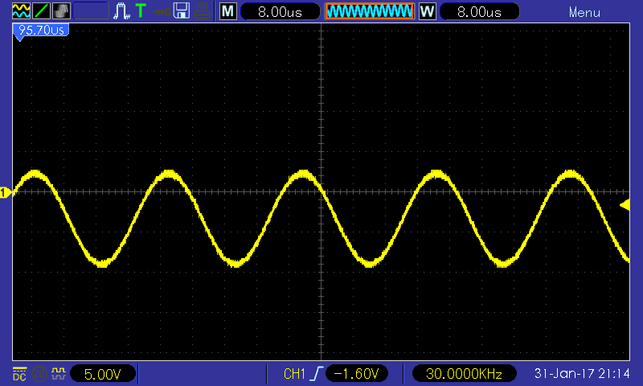This screenshot has height=386, width=643.
Task: Click the W window timebase icon
Action: [427, 11]
